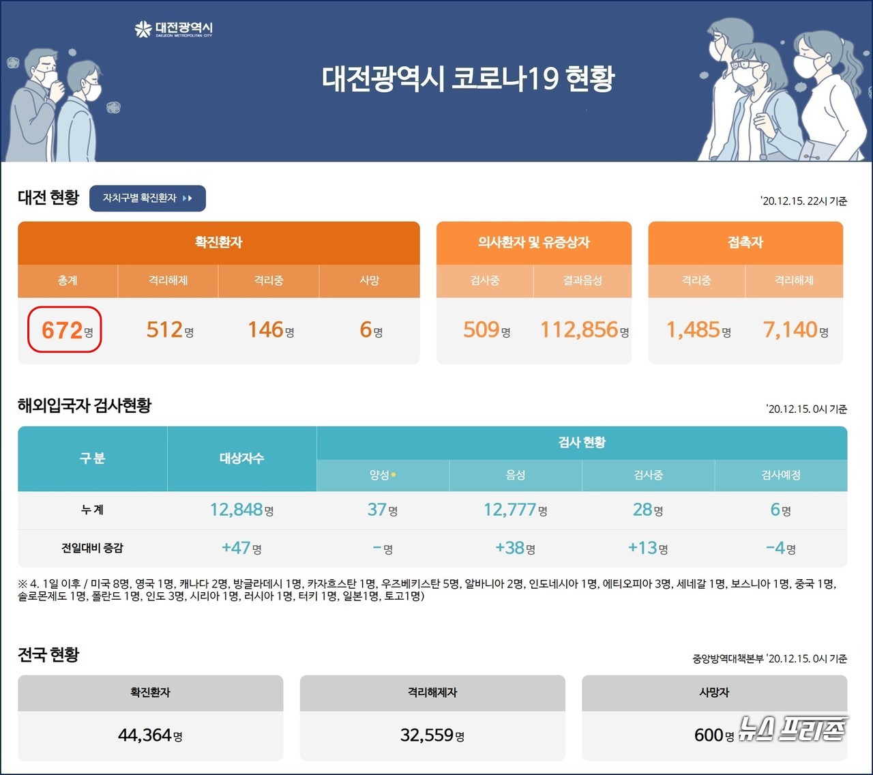This screenshot has height=775, width=873.
Task: Select the '20.12.15. 22시 기준 timestamp
Action: tap(803, 201)
